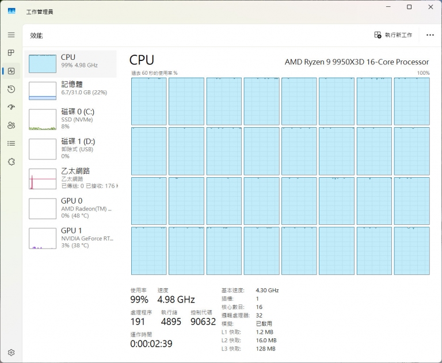The image size is (442, 363).
Task: Open the Users page icon
Action: pyautogui.click(x=11, y=125)
